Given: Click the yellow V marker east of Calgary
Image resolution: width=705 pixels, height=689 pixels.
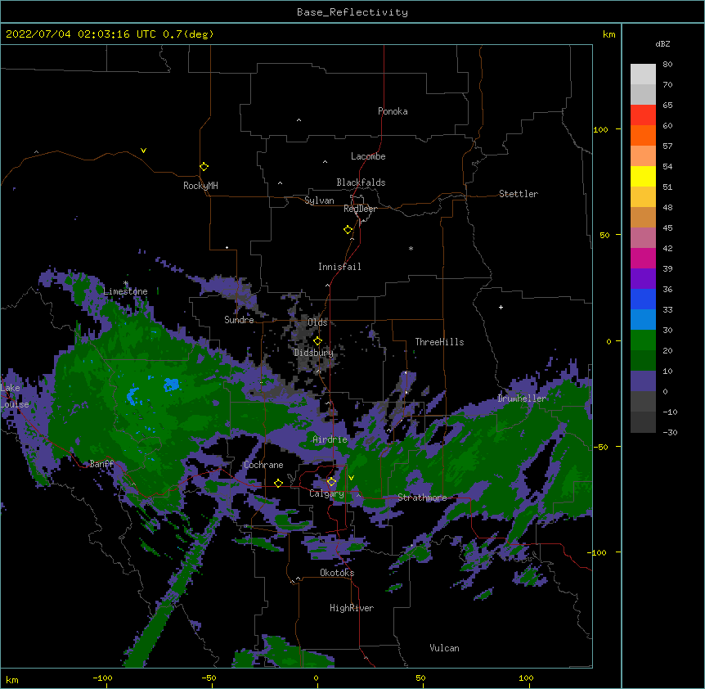Looking at the screenshot, I should click(x=351, y=478).
